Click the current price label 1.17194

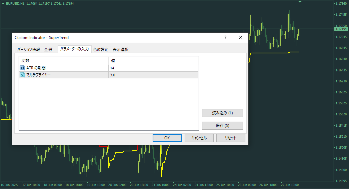coord(341,29)
